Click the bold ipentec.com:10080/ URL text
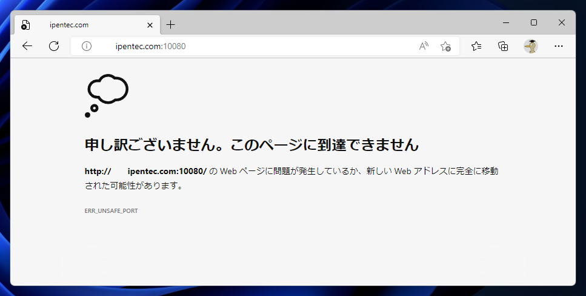This screenshot has width=586, height=296. (167, 172)
